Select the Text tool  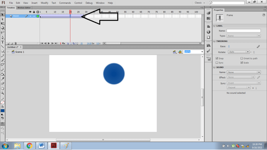(2, 42)
